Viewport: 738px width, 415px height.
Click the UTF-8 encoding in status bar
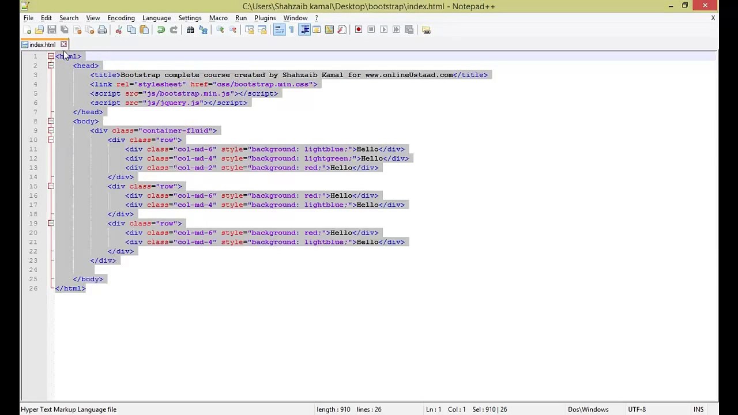pyautogui.click(x=637, y=409)
